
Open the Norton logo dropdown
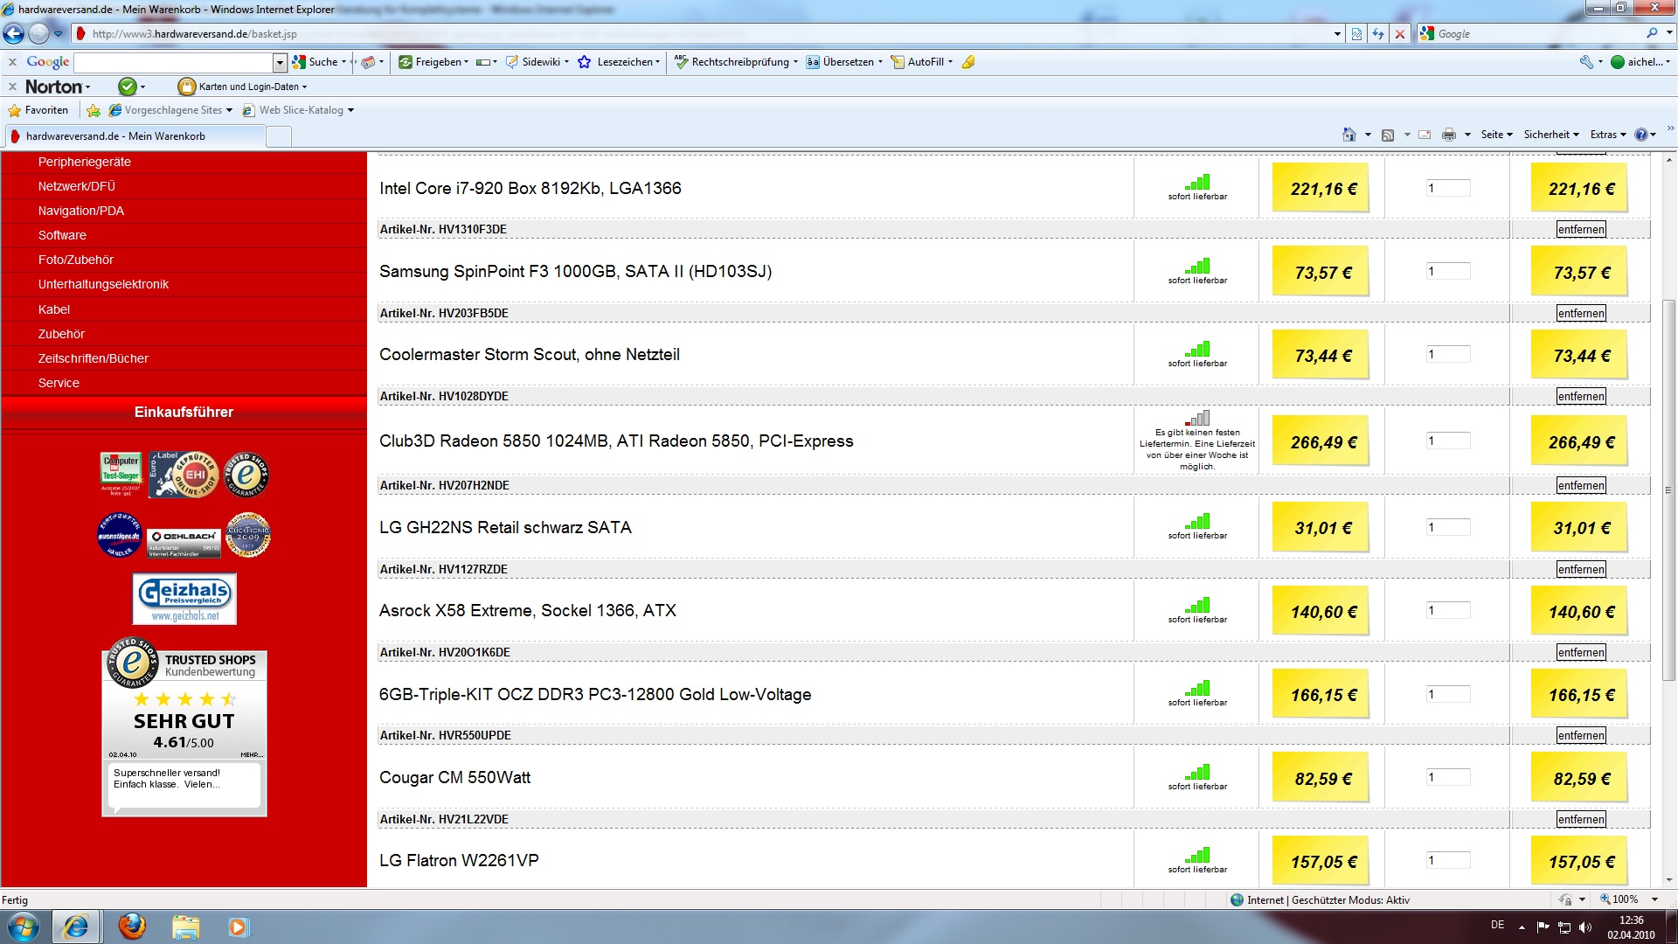pyautogui.click(x=57, y=87)
